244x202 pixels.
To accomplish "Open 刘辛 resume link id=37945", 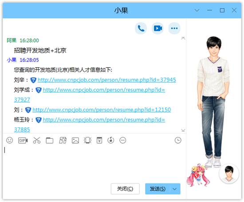I will click(x=107, y=80).
